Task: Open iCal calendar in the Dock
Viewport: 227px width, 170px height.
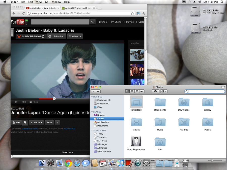Action: click(x=103, y=163)
